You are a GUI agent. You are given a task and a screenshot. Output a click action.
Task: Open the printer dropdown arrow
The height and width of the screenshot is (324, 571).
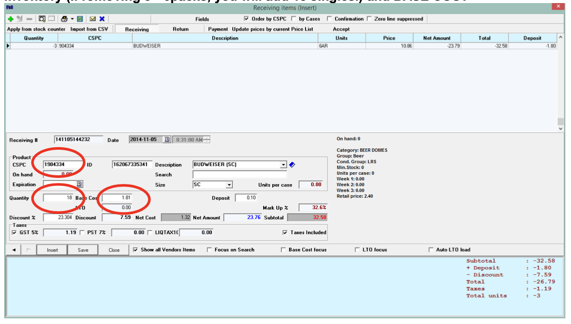pos(72,19)
